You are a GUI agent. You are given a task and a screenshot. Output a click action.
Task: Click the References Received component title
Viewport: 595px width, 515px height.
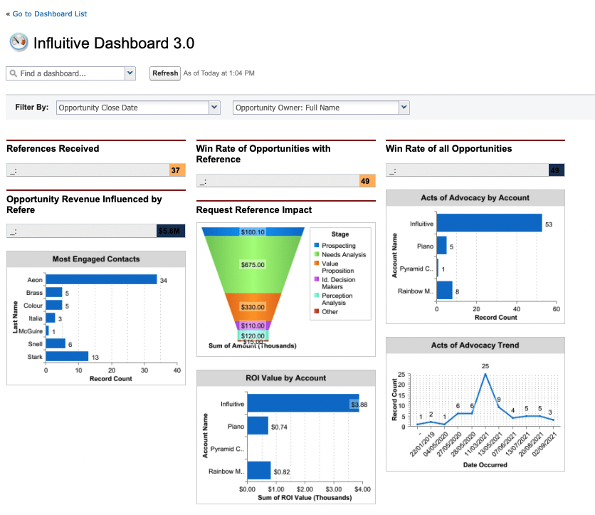click(x=53, y=148)
